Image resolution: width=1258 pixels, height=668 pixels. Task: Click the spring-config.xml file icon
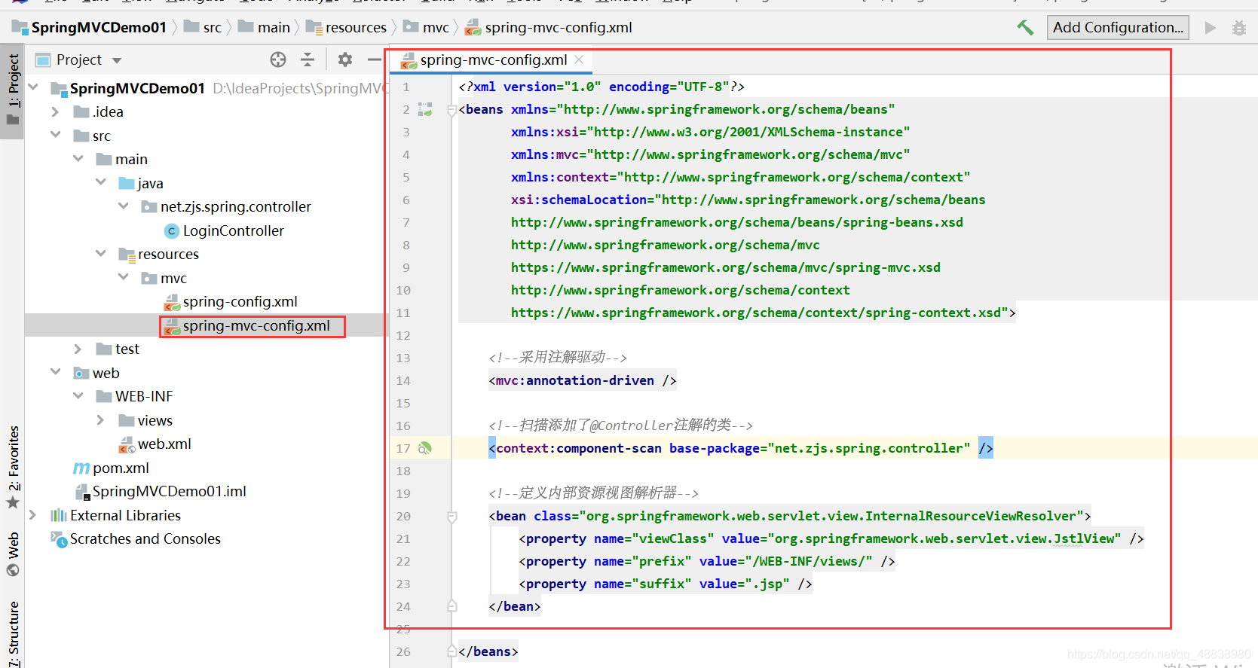click(x=172, y=302)
